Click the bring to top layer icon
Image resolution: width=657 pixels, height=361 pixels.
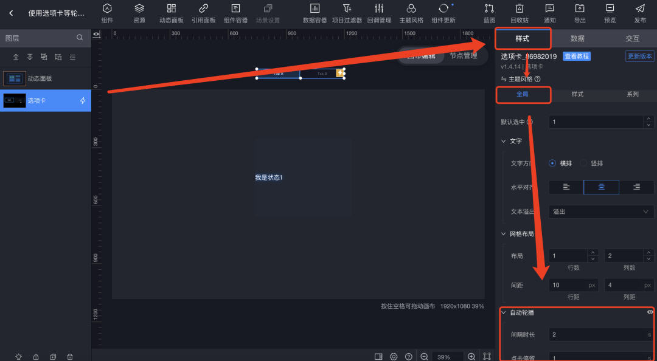44,57
